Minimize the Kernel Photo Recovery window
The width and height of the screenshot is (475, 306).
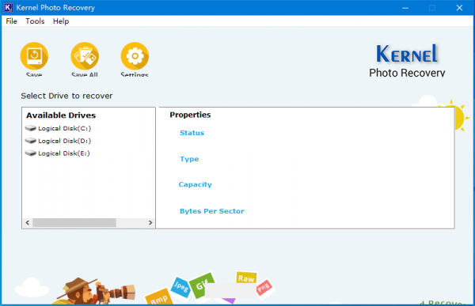click(x=405, y=8)
